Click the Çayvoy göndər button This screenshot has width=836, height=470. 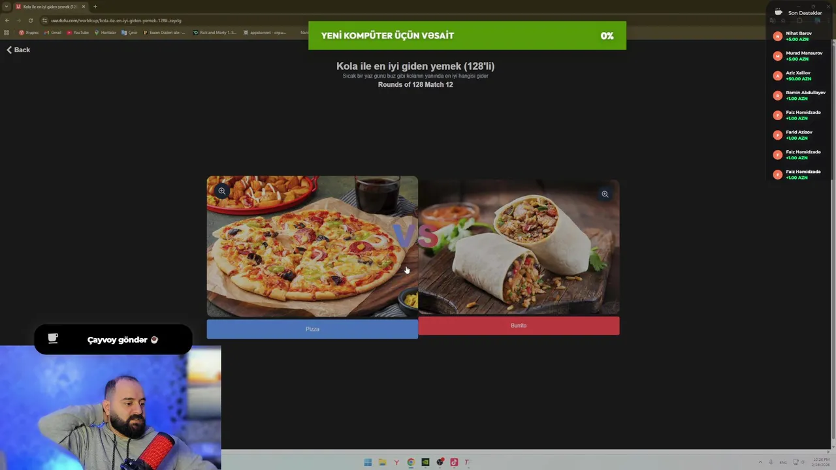pyautogui.click(x=113, y=339)
